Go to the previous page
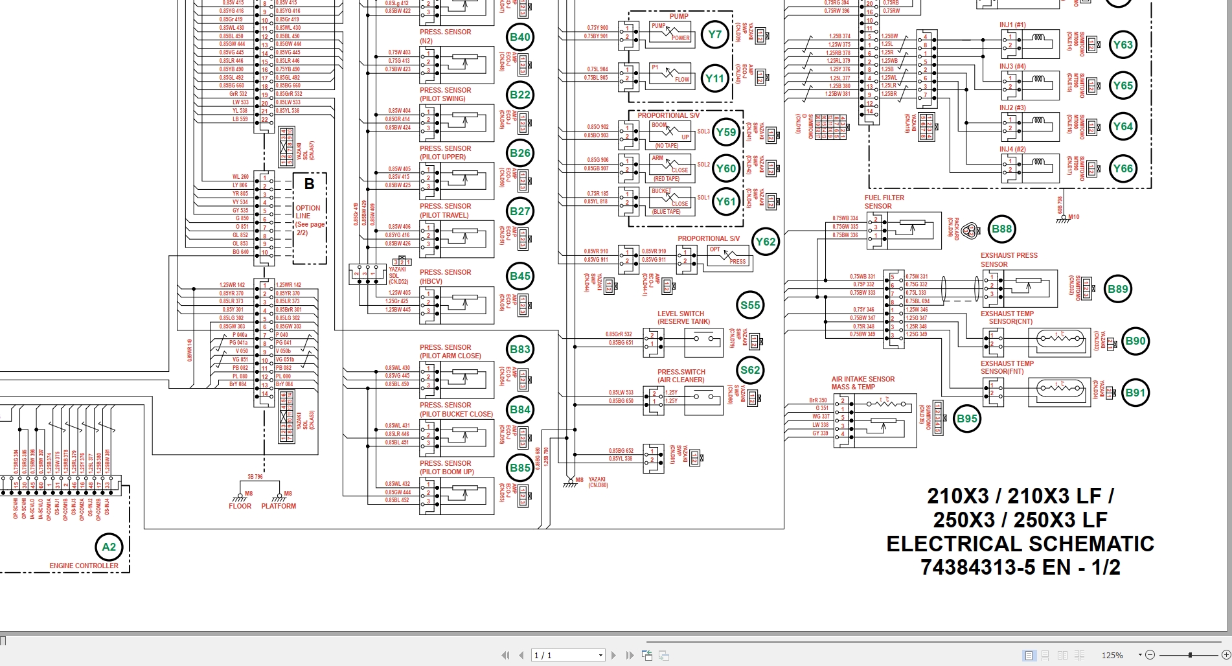 click(520, 655)
